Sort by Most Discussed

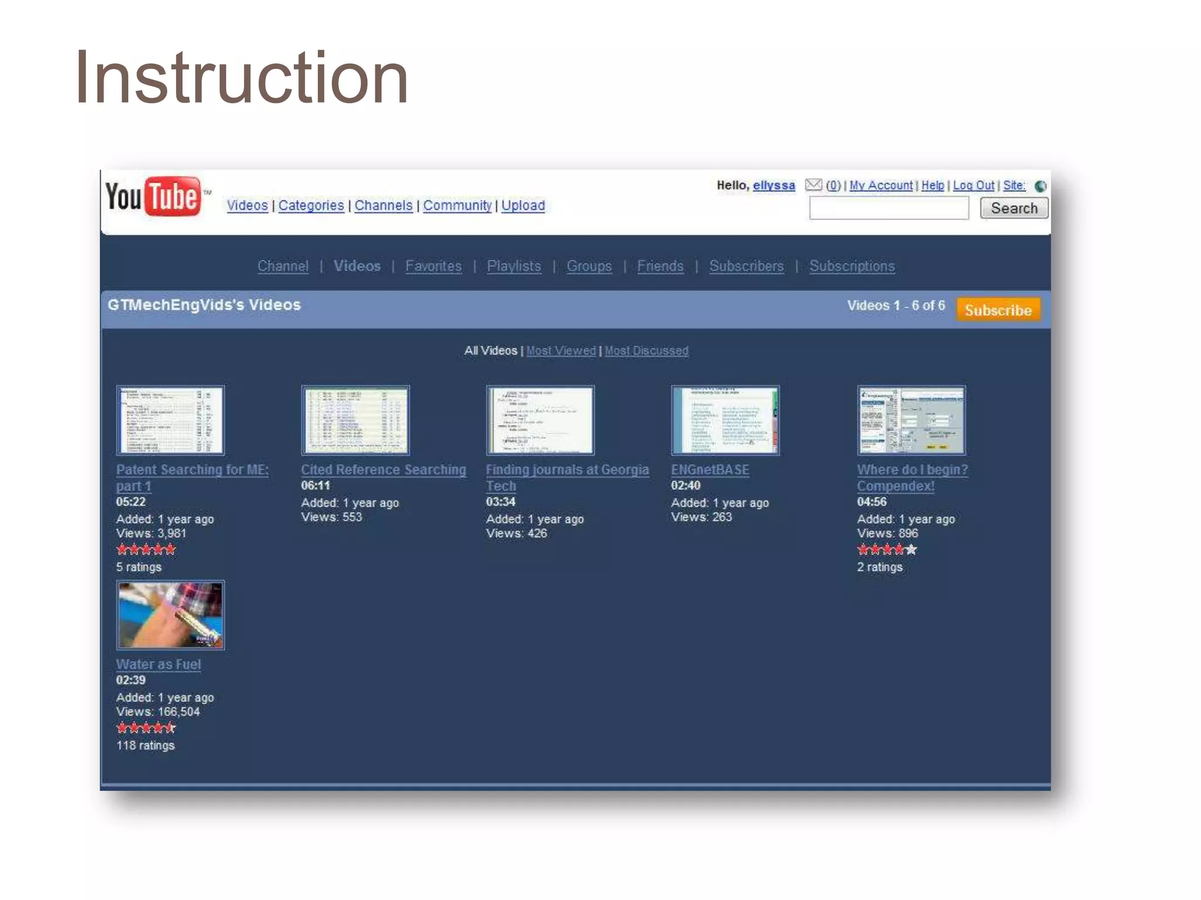646,351
